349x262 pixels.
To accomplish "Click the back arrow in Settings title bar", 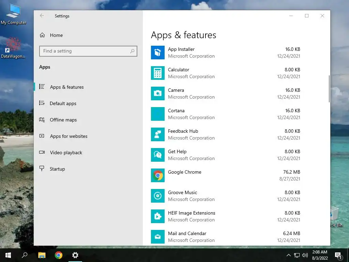I will coord(42,16).
